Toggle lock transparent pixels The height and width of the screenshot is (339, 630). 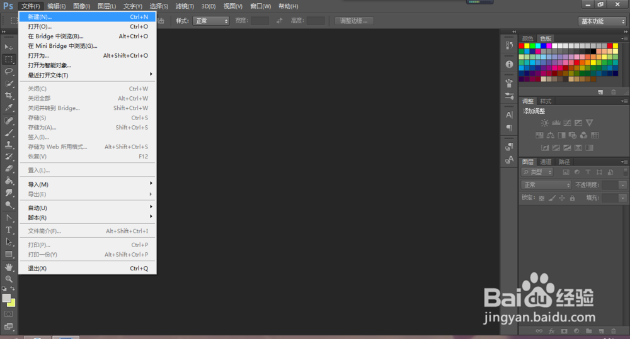pos(542,197)
